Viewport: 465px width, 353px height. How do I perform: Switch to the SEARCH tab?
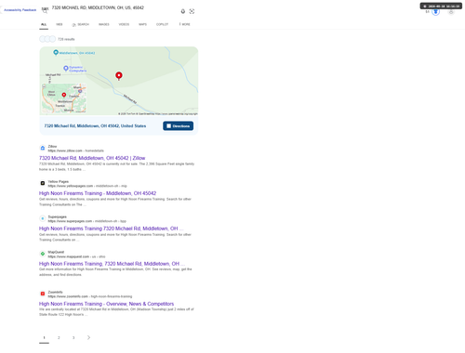(81, 24)
